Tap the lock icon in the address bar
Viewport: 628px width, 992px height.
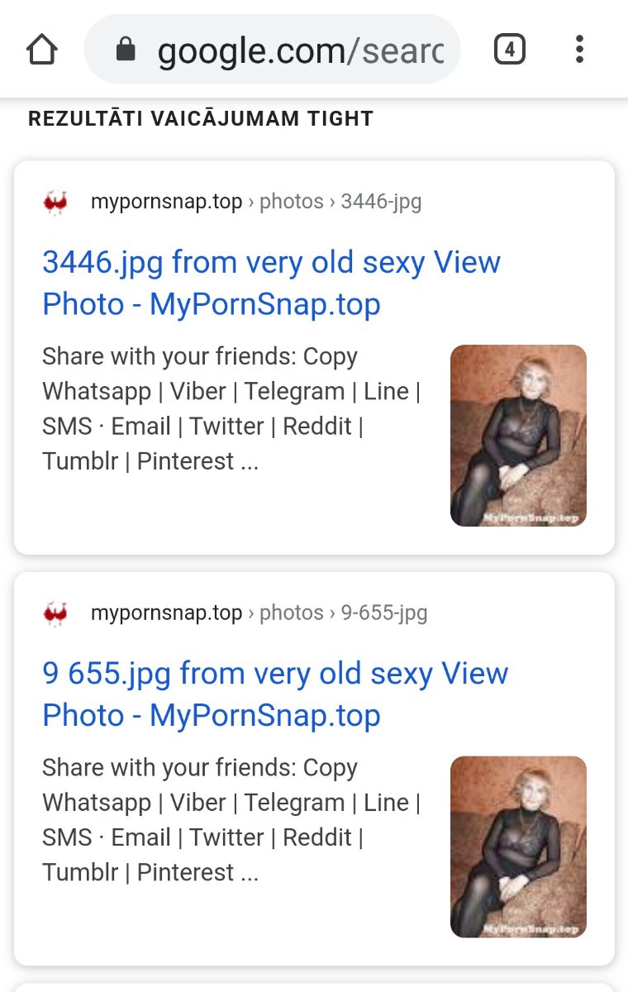[x=126, y=50]
